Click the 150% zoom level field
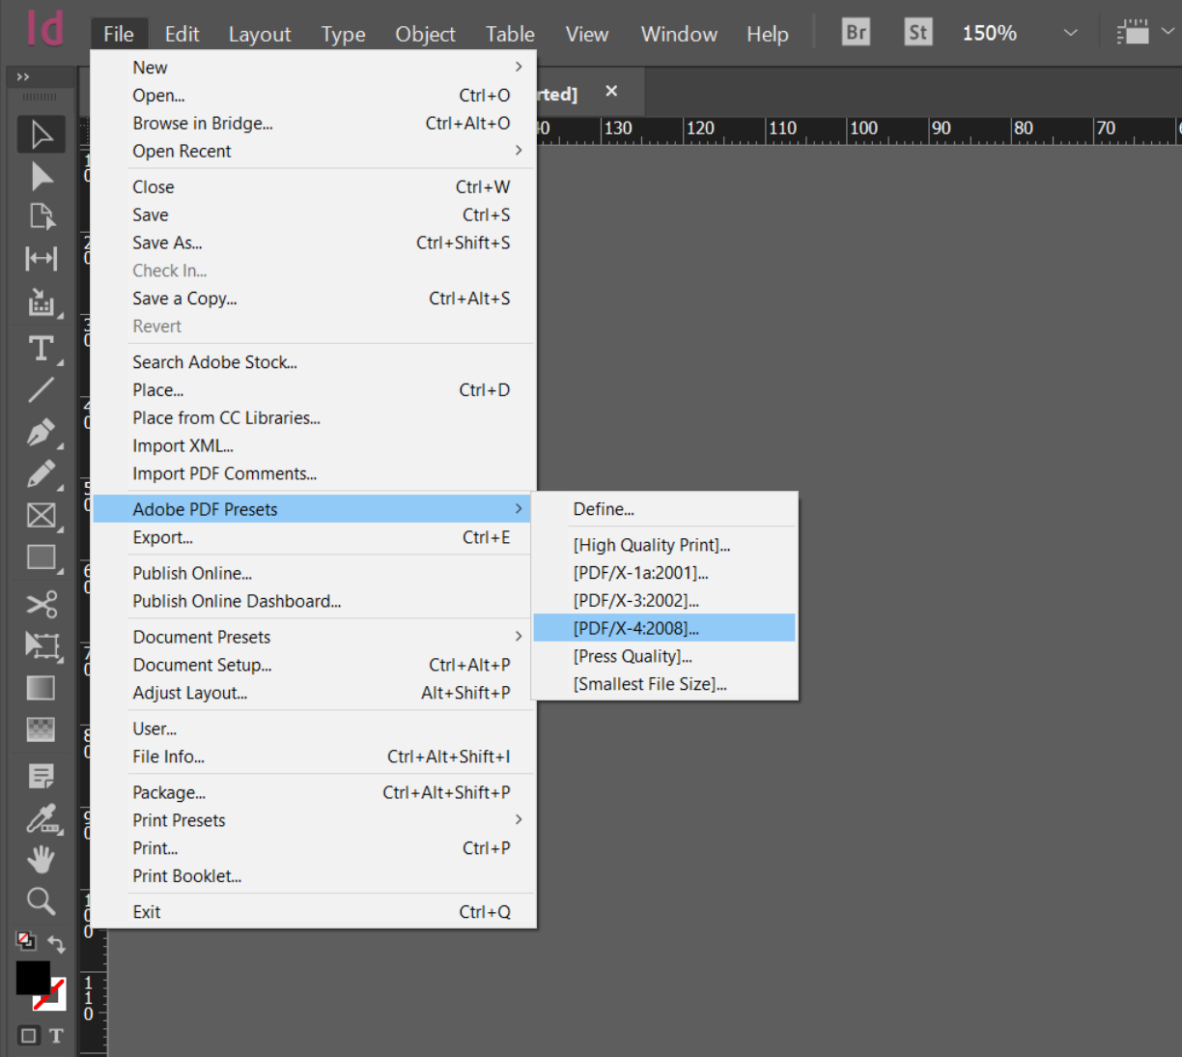The image size is (1182, 1057). pyautogui.click(x=990, y=33)
